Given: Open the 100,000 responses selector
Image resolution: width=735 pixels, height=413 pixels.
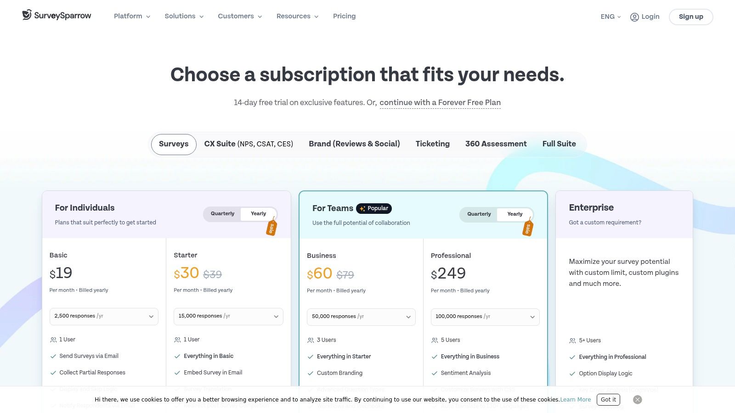Looking at the screenshot, I should [485, 317].
